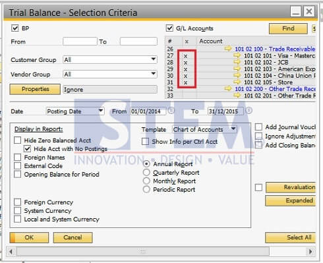The width and height of the screenshot is (323, 263).
Task: Click the x column header
Action: click(187, 42)
